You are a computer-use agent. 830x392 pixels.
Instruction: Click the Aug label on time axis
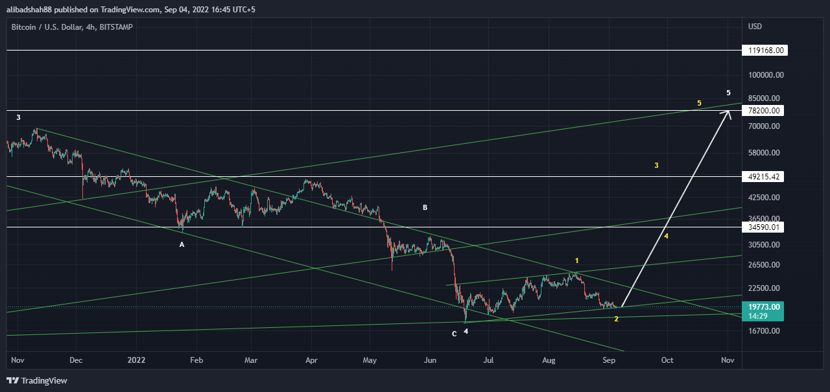click(x=549, y=360)
